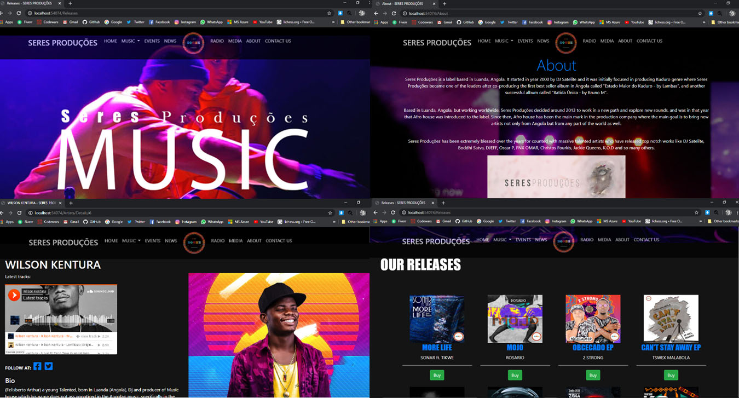This screenshot has width=739, height=398.
Task: Open RADIO in the Wilson Kentura page navbar
Action: (218, 241)
